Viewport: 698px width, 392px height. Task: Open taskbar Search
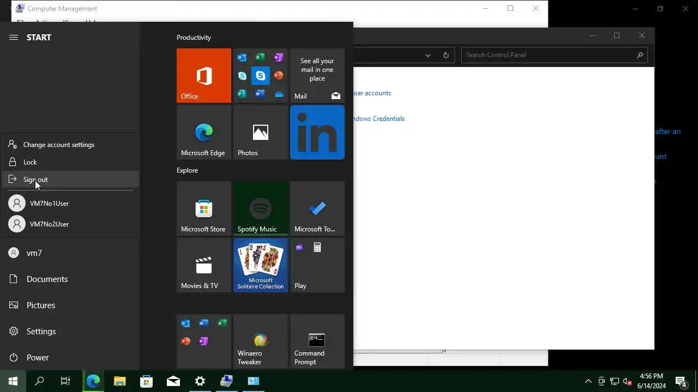pyautogui.click(x=39, y=381)
